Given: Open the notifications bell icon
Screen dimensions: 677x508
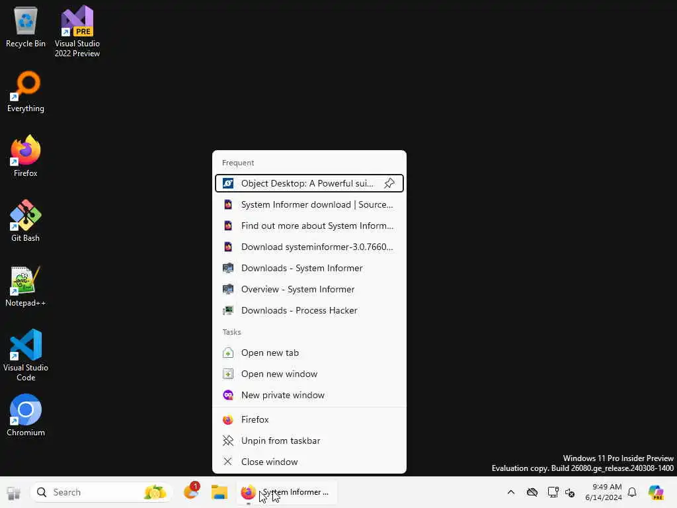Looking at the screenshot, I should point(632,492).
